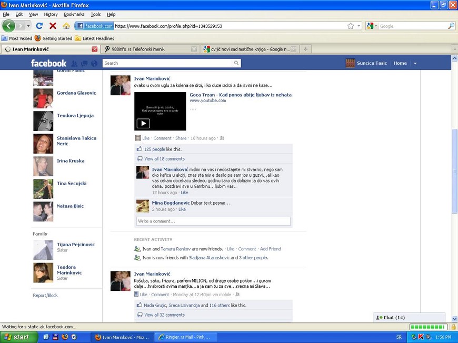Viewport: 458px width, 343px height.
Task: Open Facebook account dropdown arrow next to Home
Action: coord(415,63)
